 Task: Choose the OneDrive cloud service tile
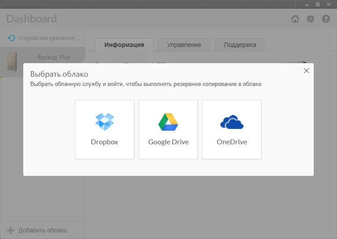coord(232,129)
